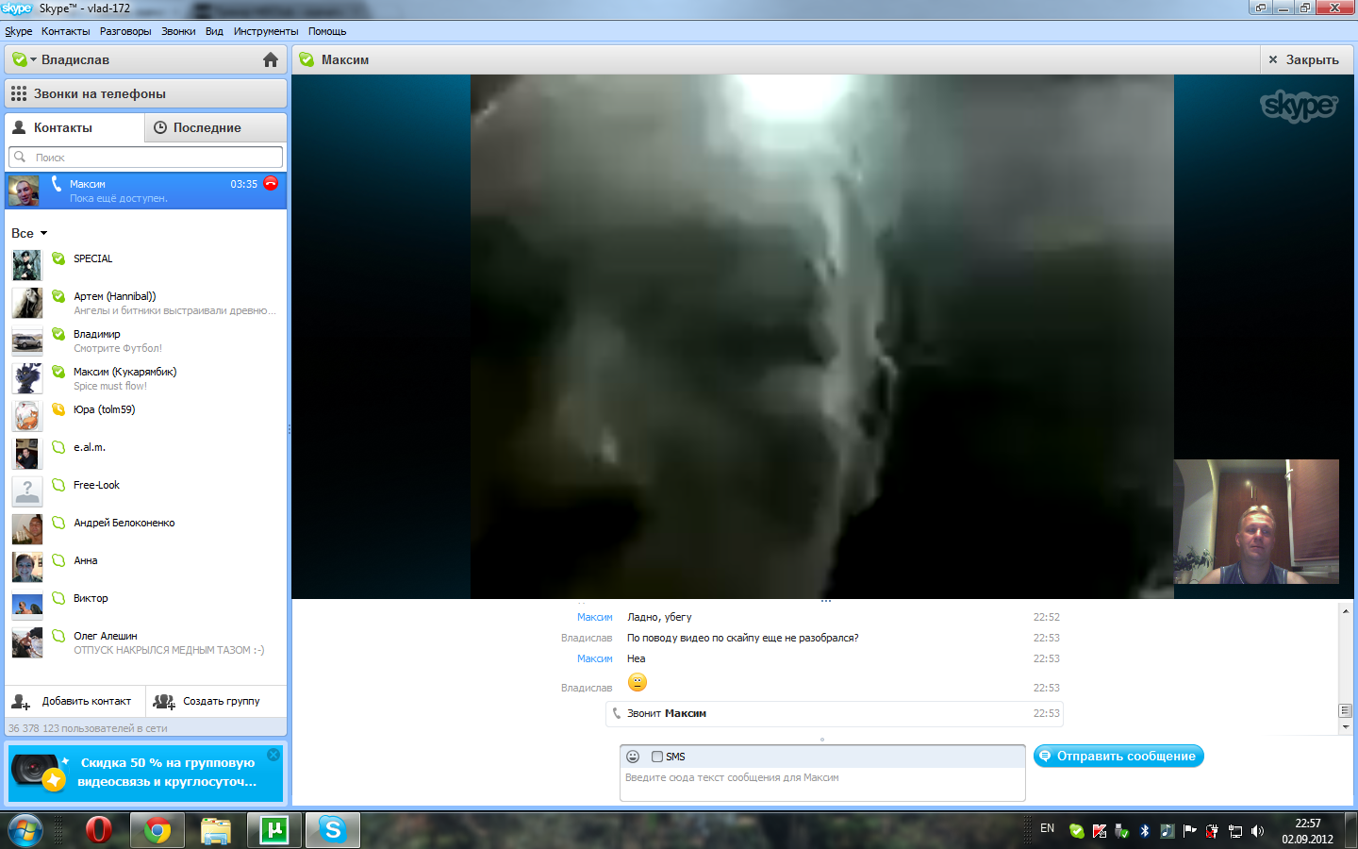The image size is (1358, 849).
Task: Open Google Chrome from the taskbar
Action: 157,830
